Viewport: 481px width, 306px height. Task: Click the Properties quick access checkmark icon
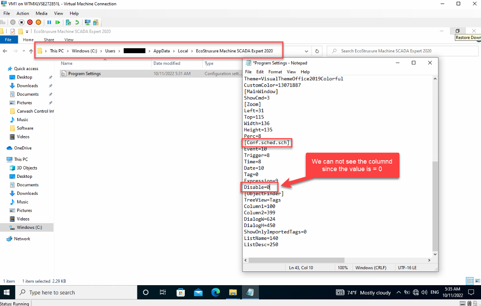pos(12,31)
